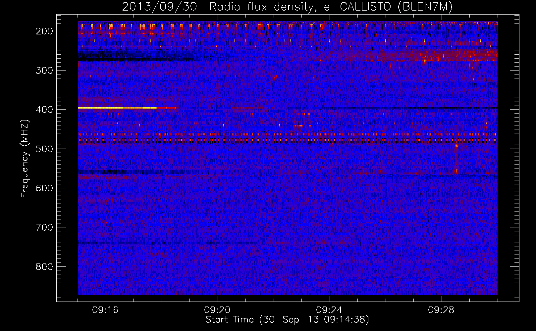
Task: Click the 'Start Time (30-Sep-13 09:14:38)' label
Action: (x=287, y=320)
